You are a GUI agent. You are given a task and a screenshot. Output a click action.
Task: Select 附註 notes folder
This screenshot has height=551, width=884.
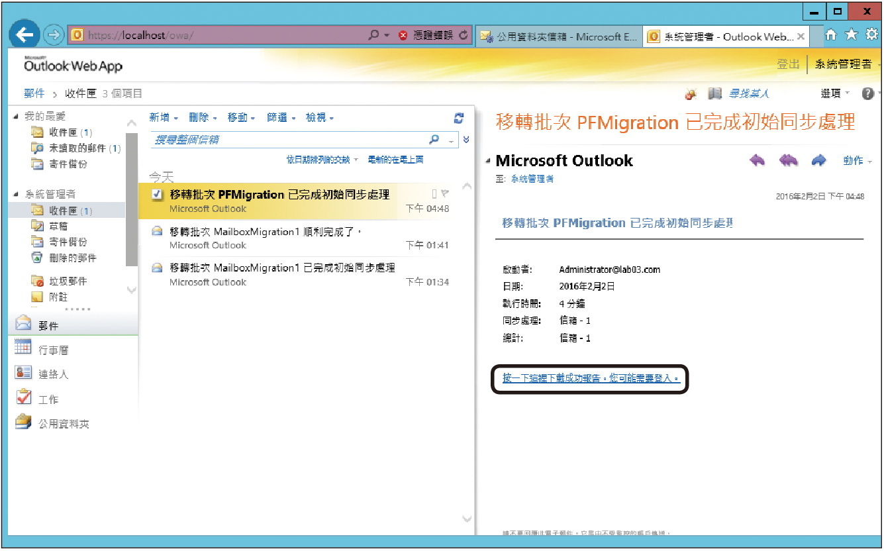click(x=50, y=297)
